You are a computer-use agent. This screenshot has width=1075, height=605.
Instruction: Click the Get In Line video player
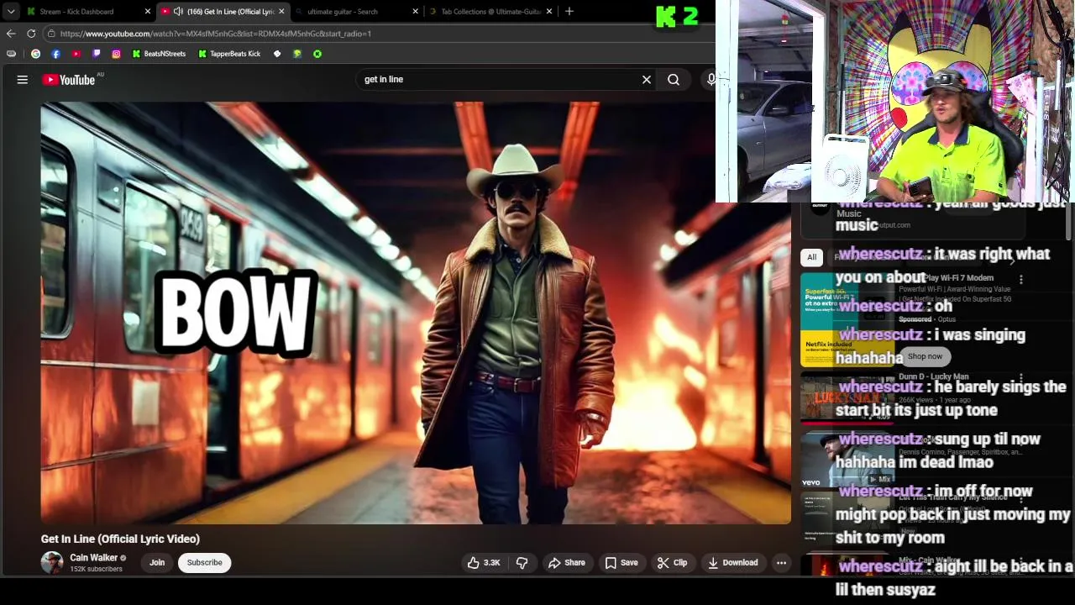[x=416, y=313]
